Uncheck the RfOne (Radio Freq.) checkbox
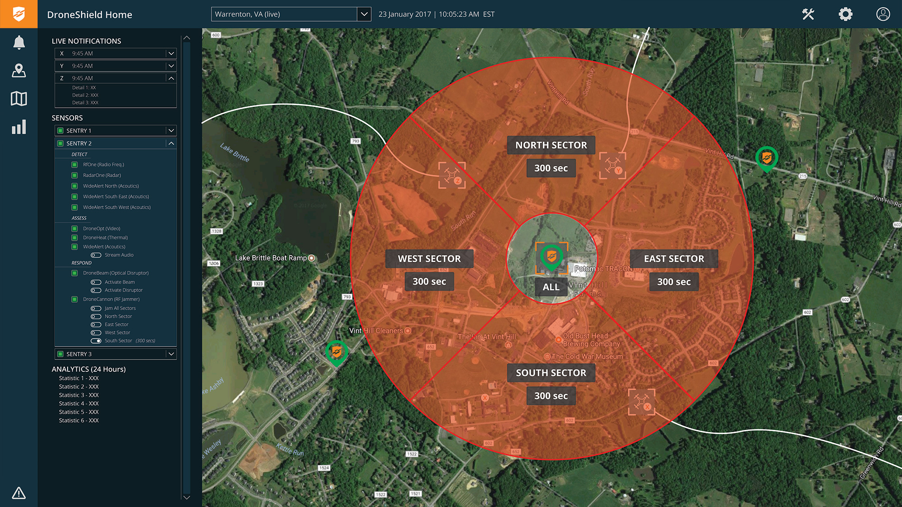This screenshot has width=902, height=507. (75, 164)
